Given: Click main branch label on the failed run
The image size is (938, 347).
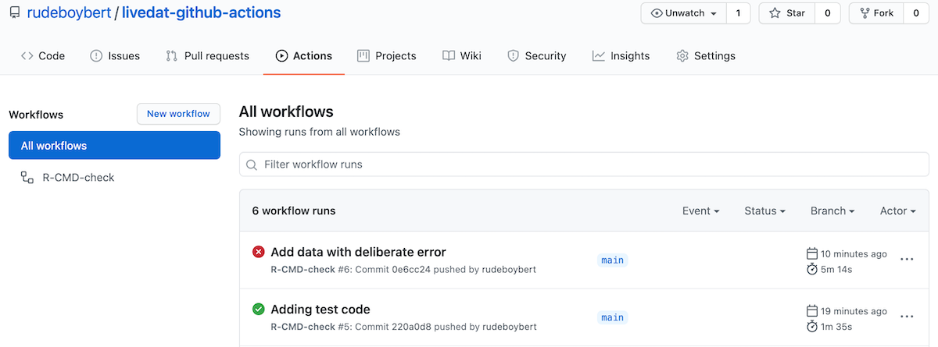Looking at the screenshot, I should [x=613, y=260].
